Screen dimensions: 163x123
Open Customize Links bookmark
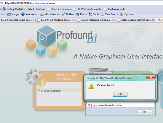(x=115, y=9)
